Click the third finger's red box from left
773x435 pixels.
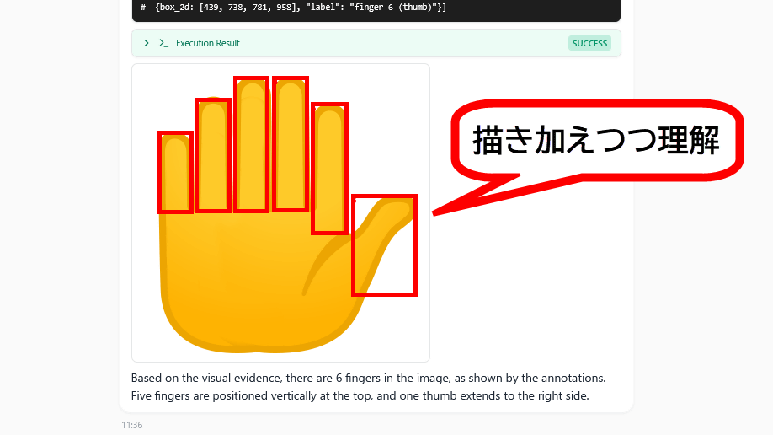251,144
